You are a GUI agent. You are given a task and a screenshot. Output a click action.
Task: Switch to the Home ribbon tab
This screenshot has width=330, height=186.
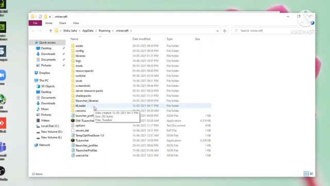point(48,23)
